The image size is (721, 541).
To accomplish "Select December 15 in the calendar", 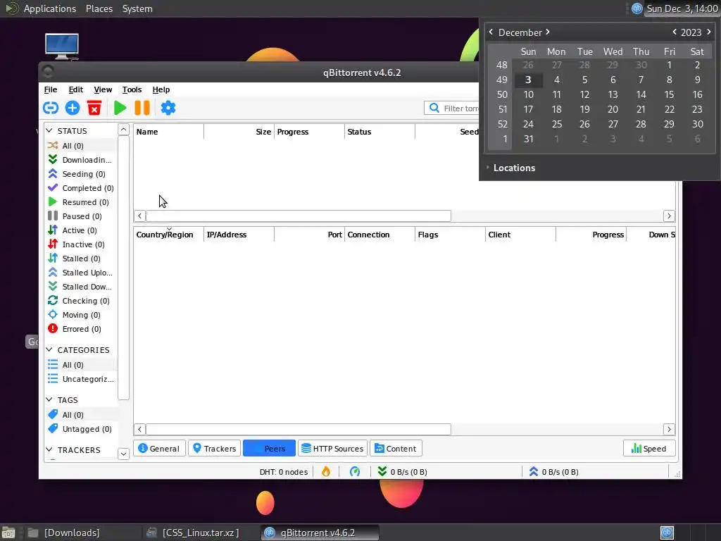I will [x=669, y=94].
